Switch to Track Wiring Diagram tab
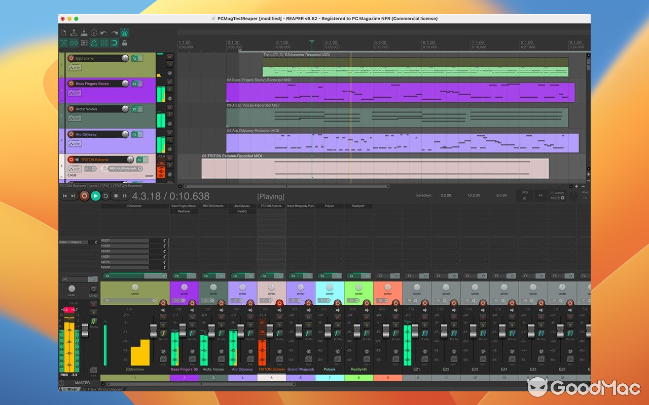649x405 pixels. pos(105,389)
